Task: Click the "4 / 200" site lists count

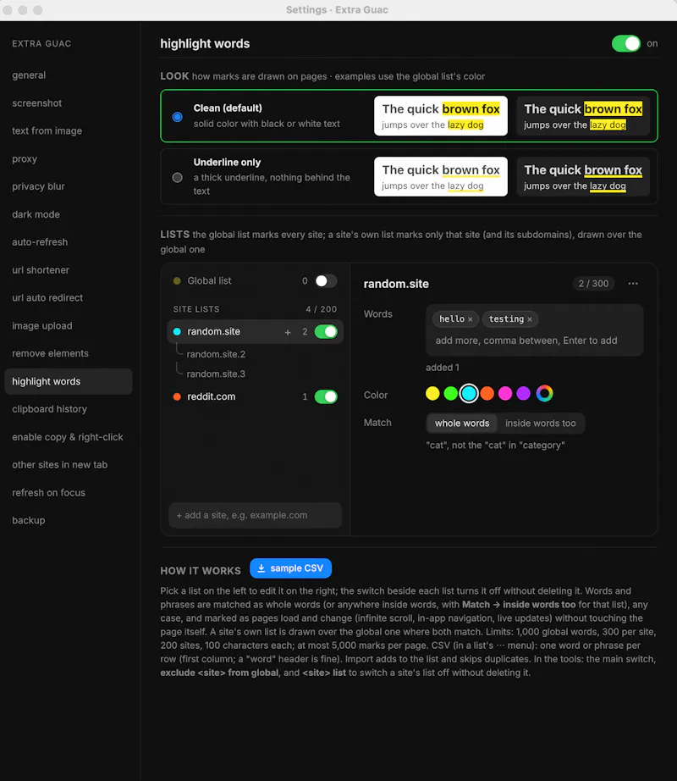Action: pos(322,309)
